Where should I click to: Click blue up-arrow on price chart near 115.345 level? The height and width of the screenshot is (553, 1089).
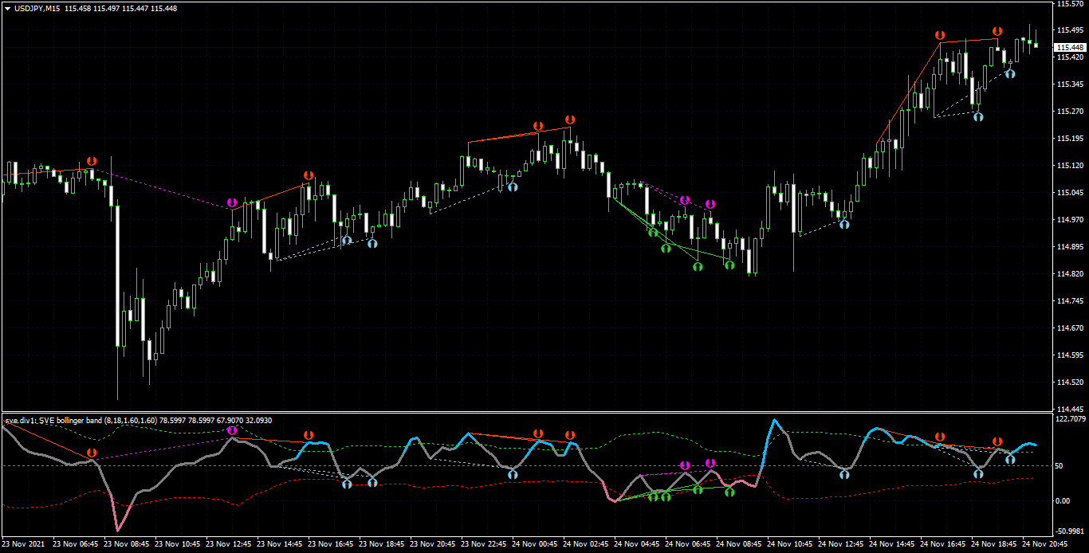(x=1010, y=73)
